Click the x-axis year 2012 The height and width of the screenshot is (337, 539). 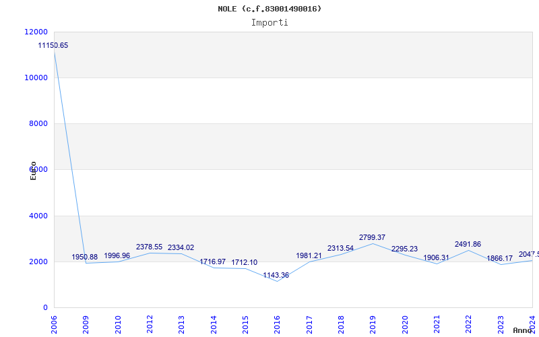coord(150,325)
